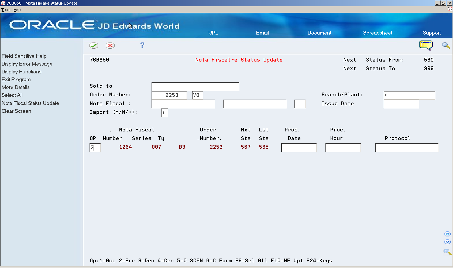The image size is (453, 268).
Task: Focus the Branch/Plant input field
Action: [409, 95]
